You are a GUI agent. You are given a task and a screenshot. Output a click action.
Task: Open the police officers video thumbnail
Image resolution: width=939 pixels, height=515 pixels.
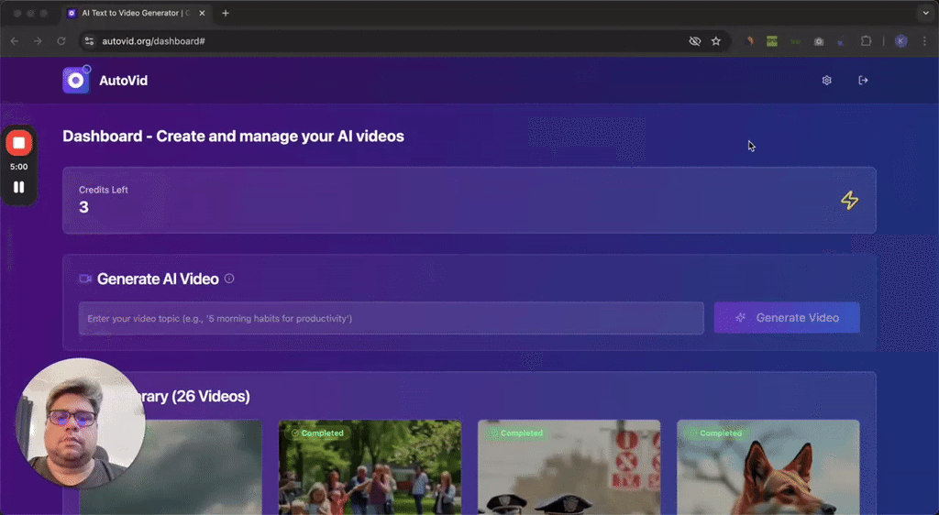tap(569, 467)
